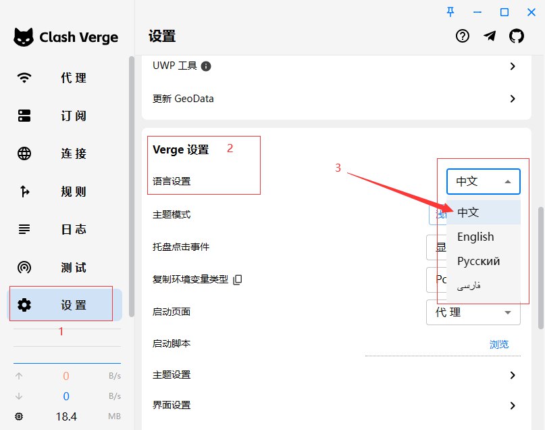Viewport: 545px width, 430px height.
Task: Pin the window with pushpin icon
Action: point(451,11)
